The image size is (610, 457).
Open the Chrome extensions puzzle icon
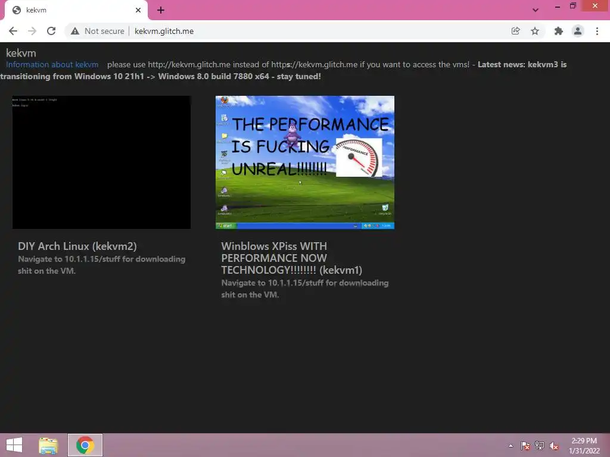(558, 31)
